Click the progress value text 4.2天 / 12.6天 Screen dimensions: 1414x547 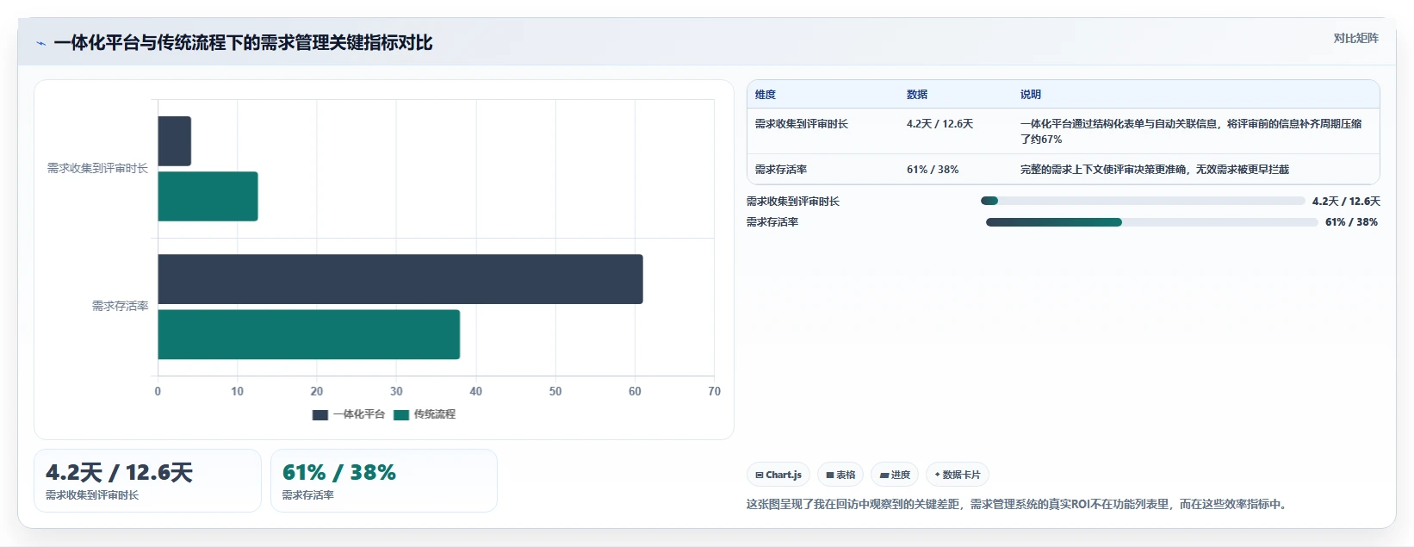[x=1346, y=202]
